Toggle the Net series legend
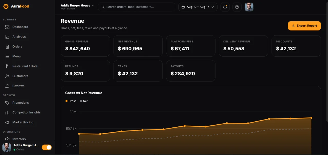The width and height of the screenshot is (328, 155). click(84, 101)
